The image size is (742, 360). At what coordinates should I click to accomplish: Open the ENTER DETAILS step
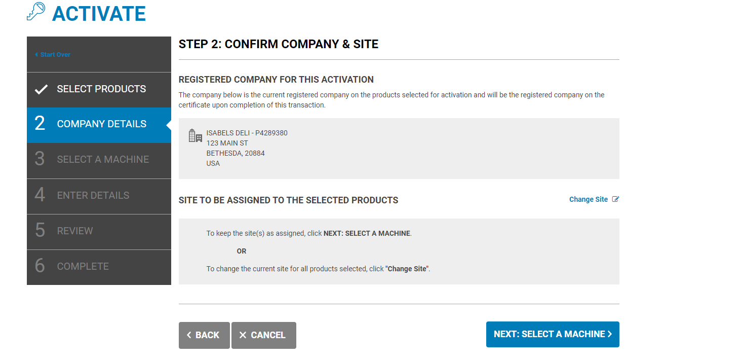click(x=99, y=195)
